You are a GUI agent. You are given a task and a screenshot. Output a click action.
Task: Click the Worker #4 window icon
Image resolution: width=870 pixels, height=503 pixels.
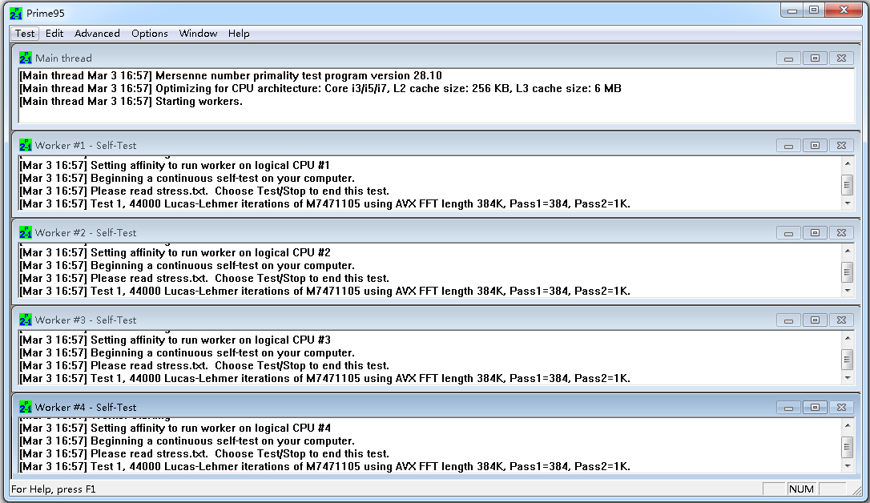click(26, 407)
